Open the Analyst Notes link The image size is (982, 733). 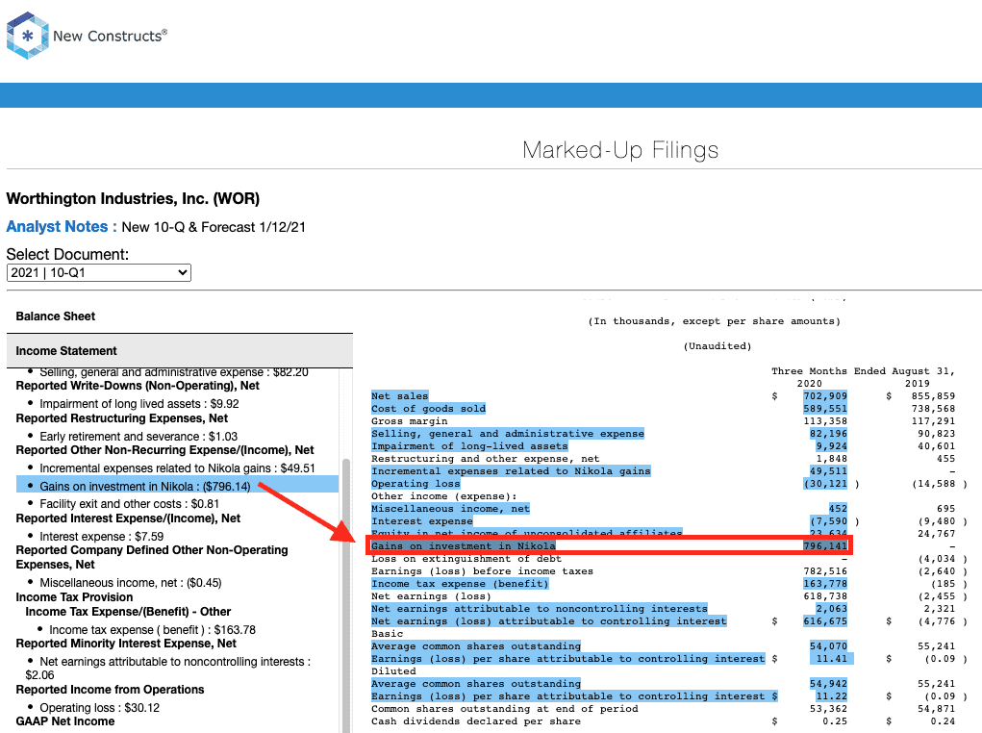click(x=62, y=227)
